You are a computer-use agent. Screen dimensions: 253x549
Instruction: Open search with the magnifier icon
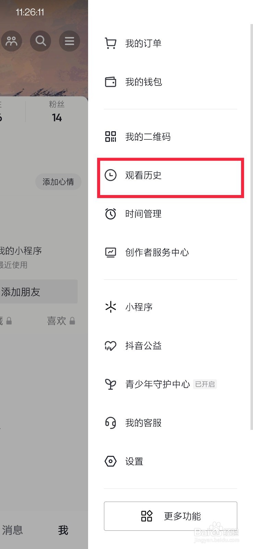[40, 41]
